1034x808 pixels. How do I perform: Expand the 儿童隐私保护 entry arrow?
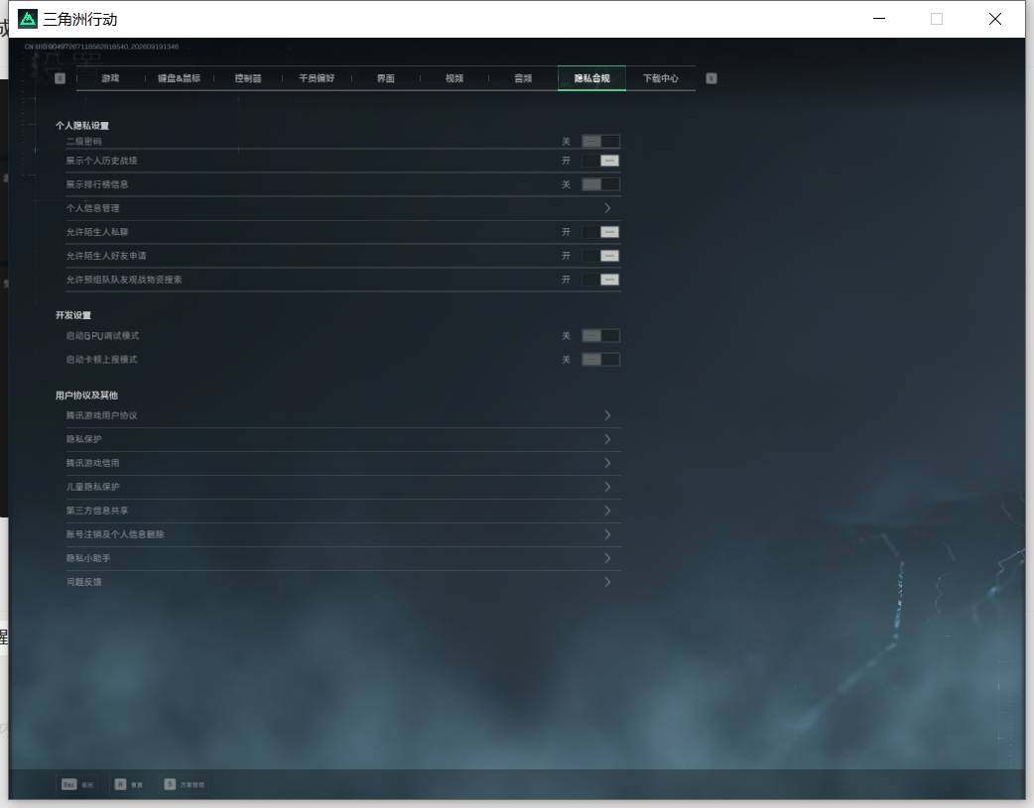pos(607,487)
